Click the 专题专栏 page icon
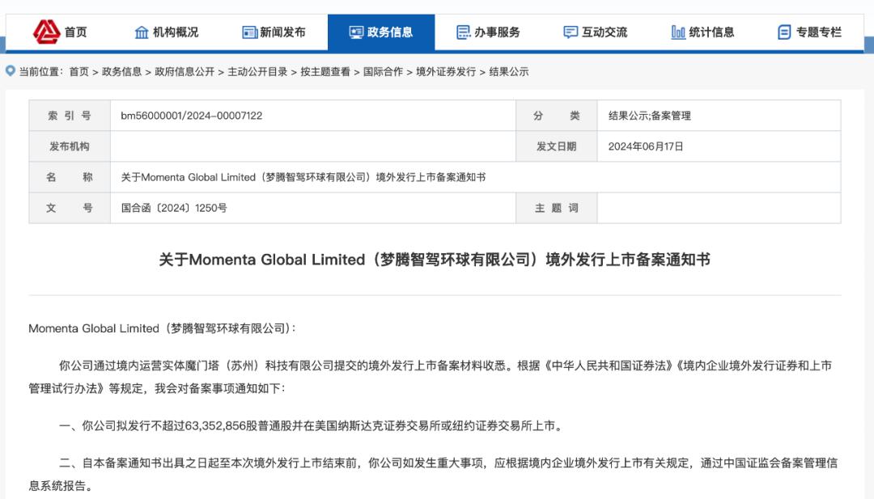 pyautogui.click(x=784, y=32)
